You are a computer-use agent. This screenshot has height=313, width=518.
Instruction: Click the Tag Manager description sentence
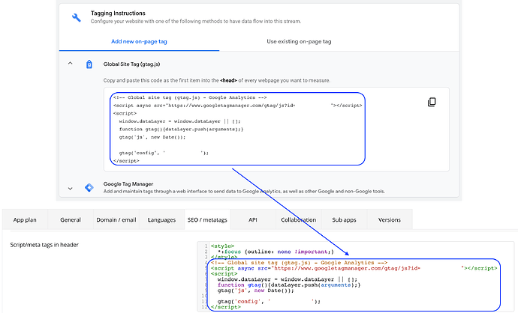244,192
